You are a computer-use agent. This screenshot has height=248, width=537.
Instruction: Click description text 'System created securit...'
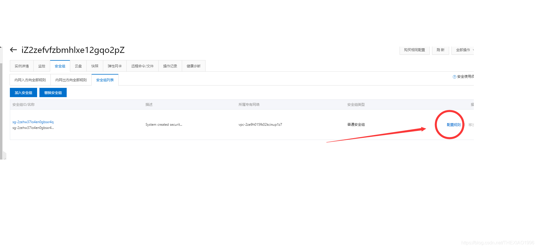(164, 125)
